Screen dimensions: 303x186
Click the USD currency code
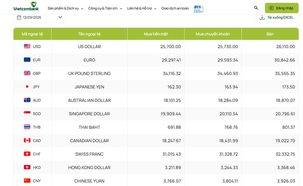[x=37, y=47]
